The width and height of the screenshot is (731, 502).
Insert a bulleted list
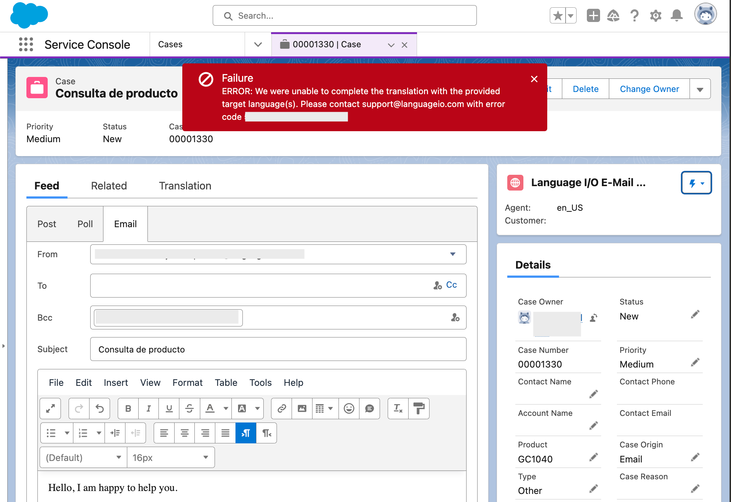51,433
